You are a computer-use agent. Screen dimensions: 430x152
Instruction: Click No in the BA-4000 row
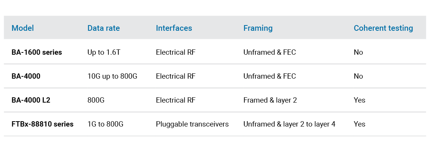click(x=358, y=76)
